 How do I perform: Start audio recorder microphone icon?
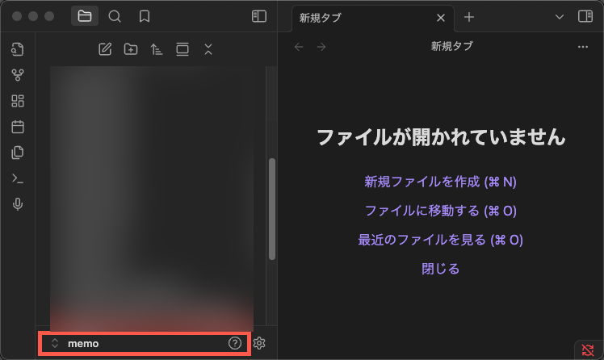(x=17, y=204)
